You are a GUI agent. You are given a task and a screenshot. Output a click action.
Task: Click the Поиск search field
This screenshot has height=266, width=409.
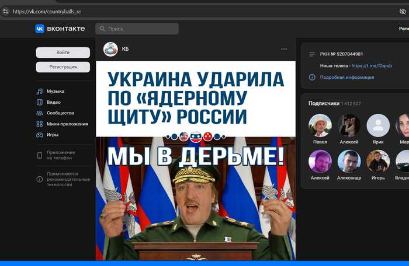click(x=137, y=29)
